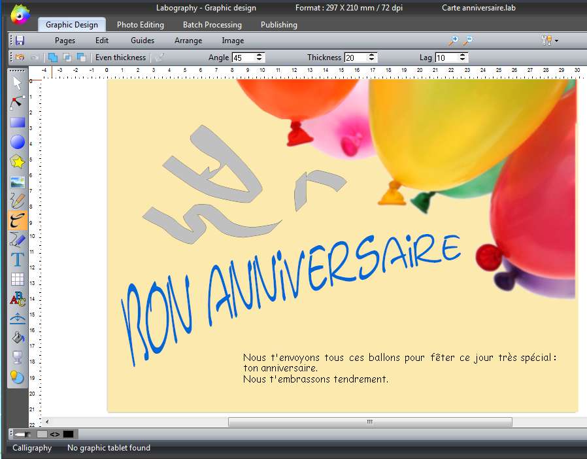The height and width of the screenshot is (459, 587).
Task: Select the rectangle shape tool
Action: (x=18, y=122)
